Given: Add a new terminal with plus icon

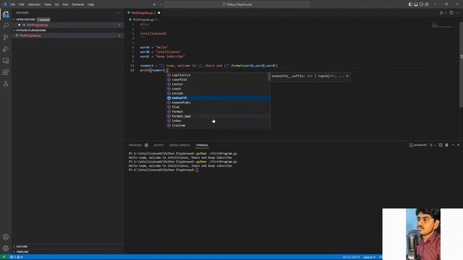Looking at the screenshot, I should 431,145.
